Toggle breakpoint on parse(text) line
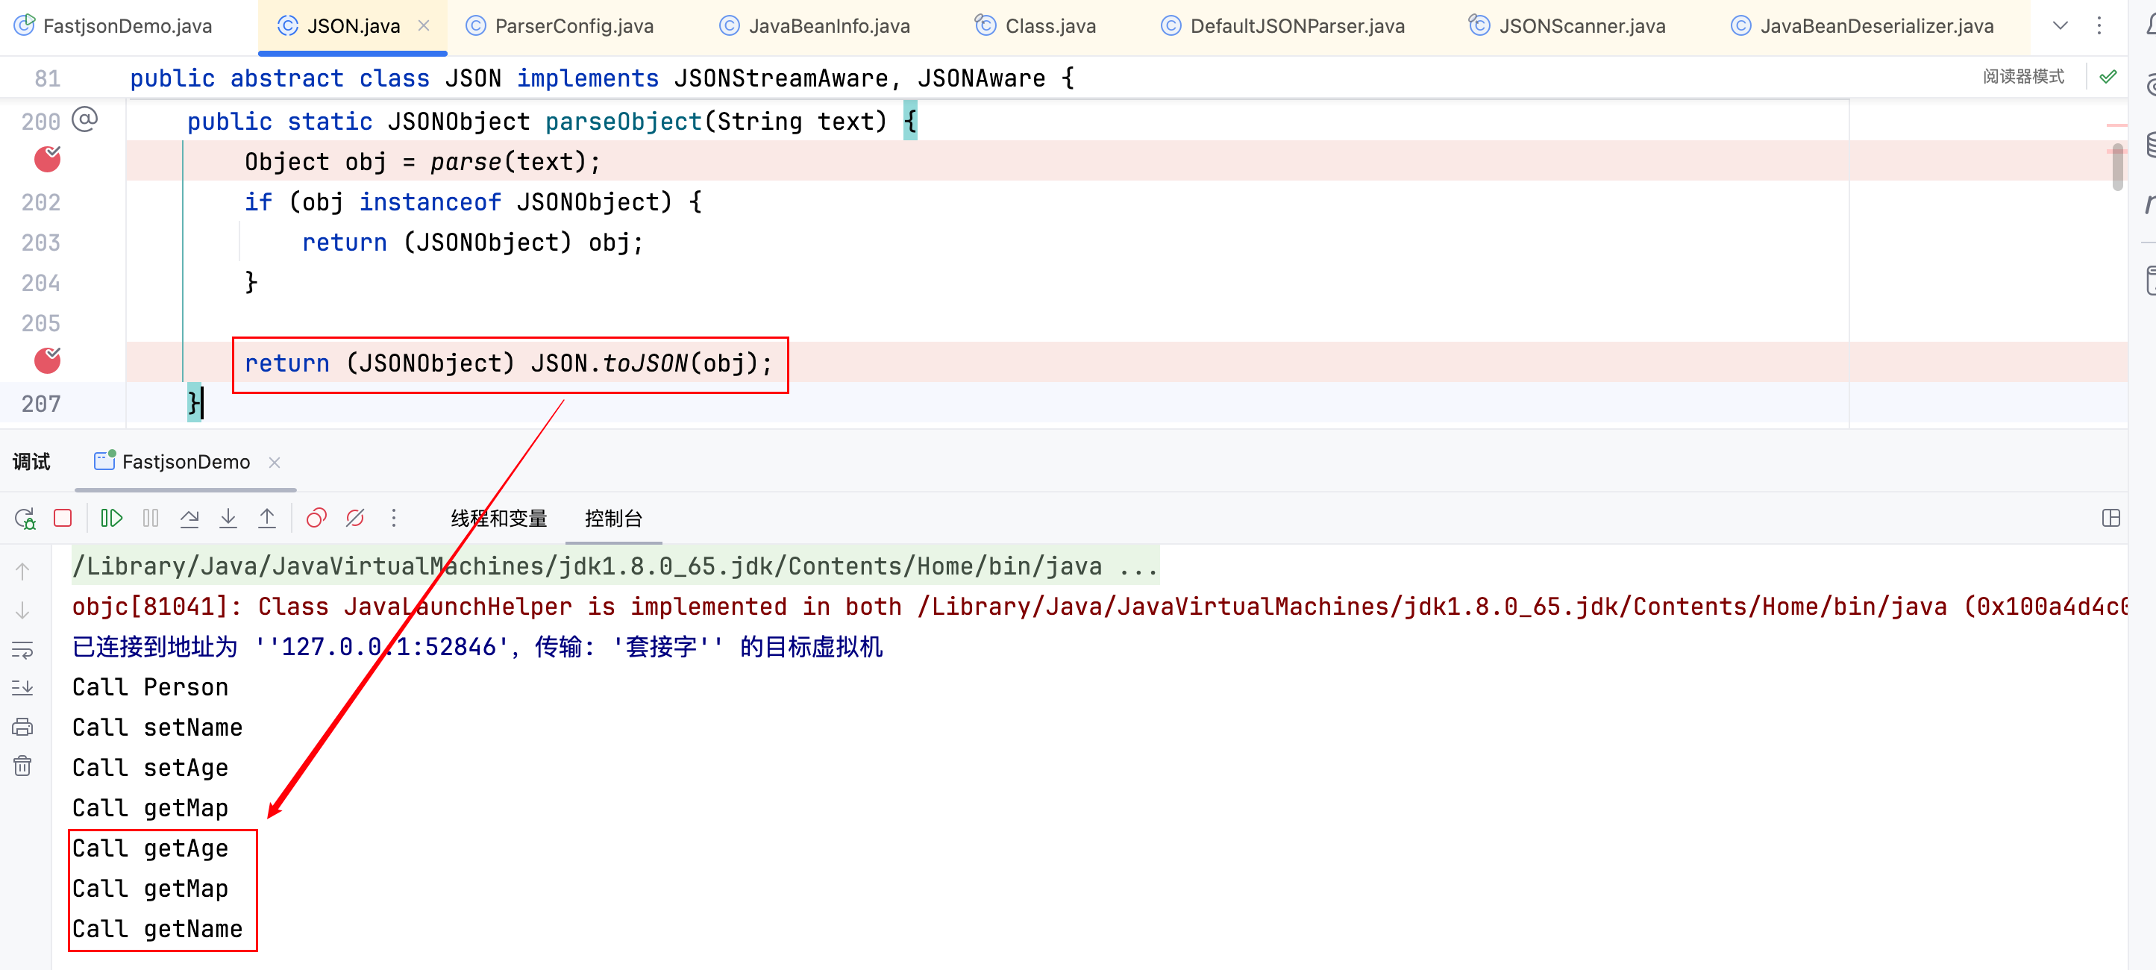 pos(48,159)
